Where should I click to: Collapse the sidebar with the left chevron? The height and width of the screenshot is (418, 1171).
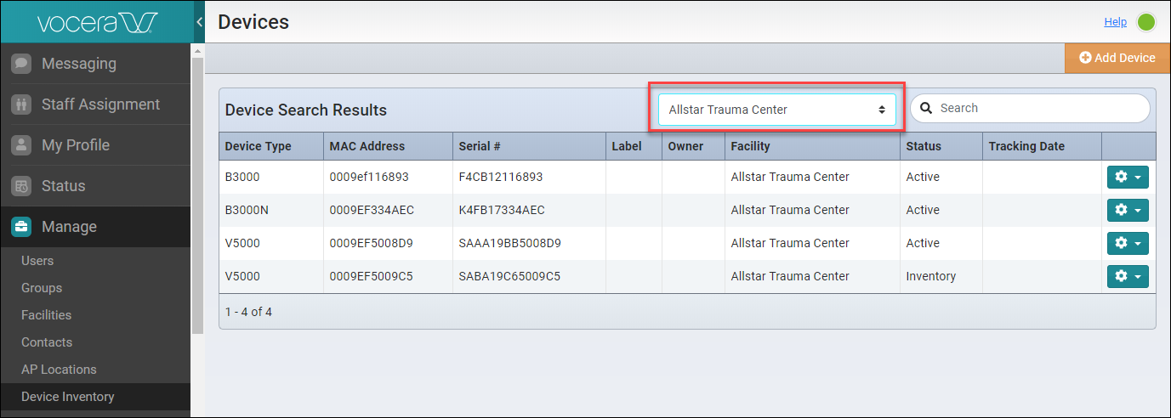(x=199, y=22)
